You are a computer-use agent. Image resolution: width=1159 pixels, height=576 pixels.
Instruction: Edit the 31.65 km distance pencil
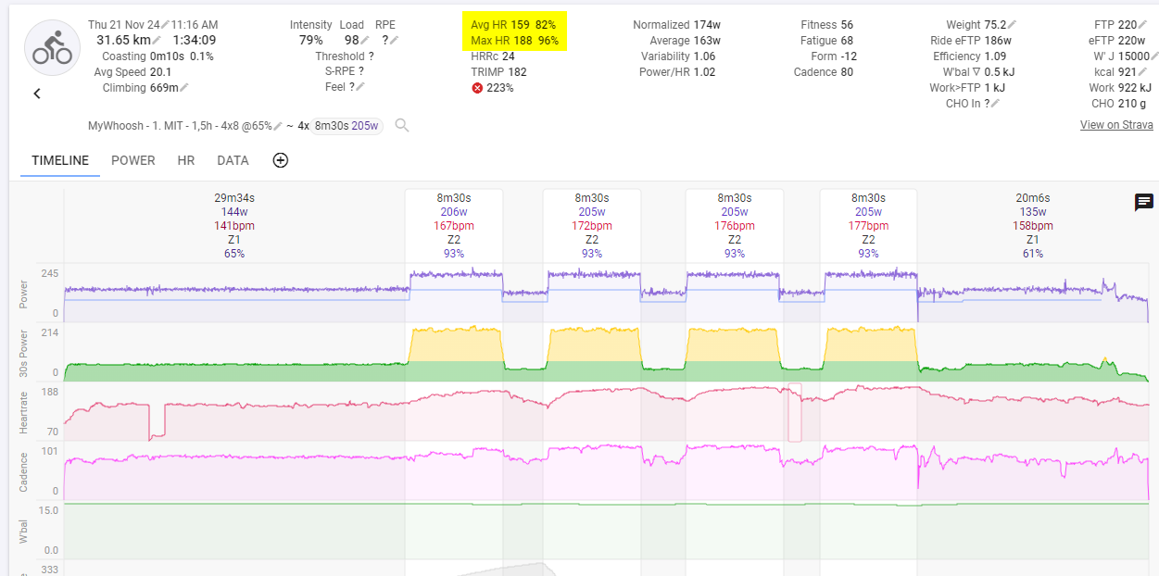point(157,41)
